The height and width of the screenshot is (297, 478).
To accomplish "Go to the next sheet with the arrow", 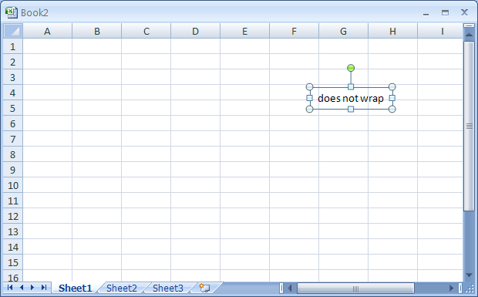I will pyautogui.click(x=32, y=288).
